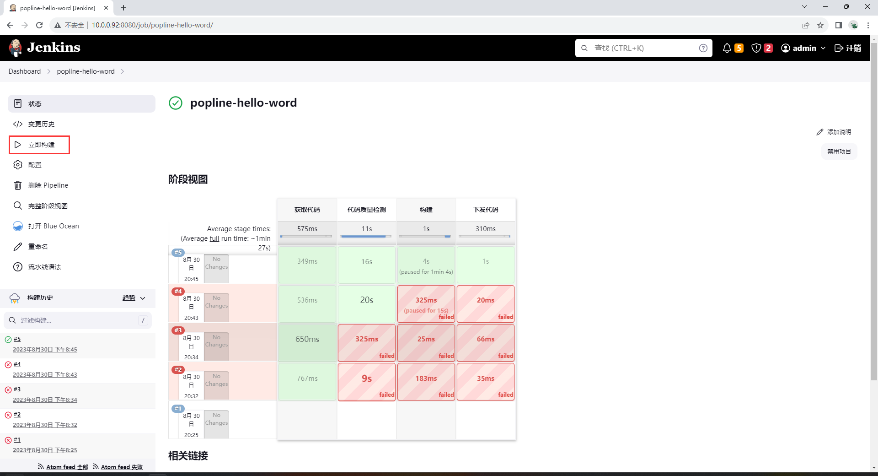Click the Blue Ocean icon
Image resolution: width=878 pixels, height=476 pixels.
pos(18,226)
